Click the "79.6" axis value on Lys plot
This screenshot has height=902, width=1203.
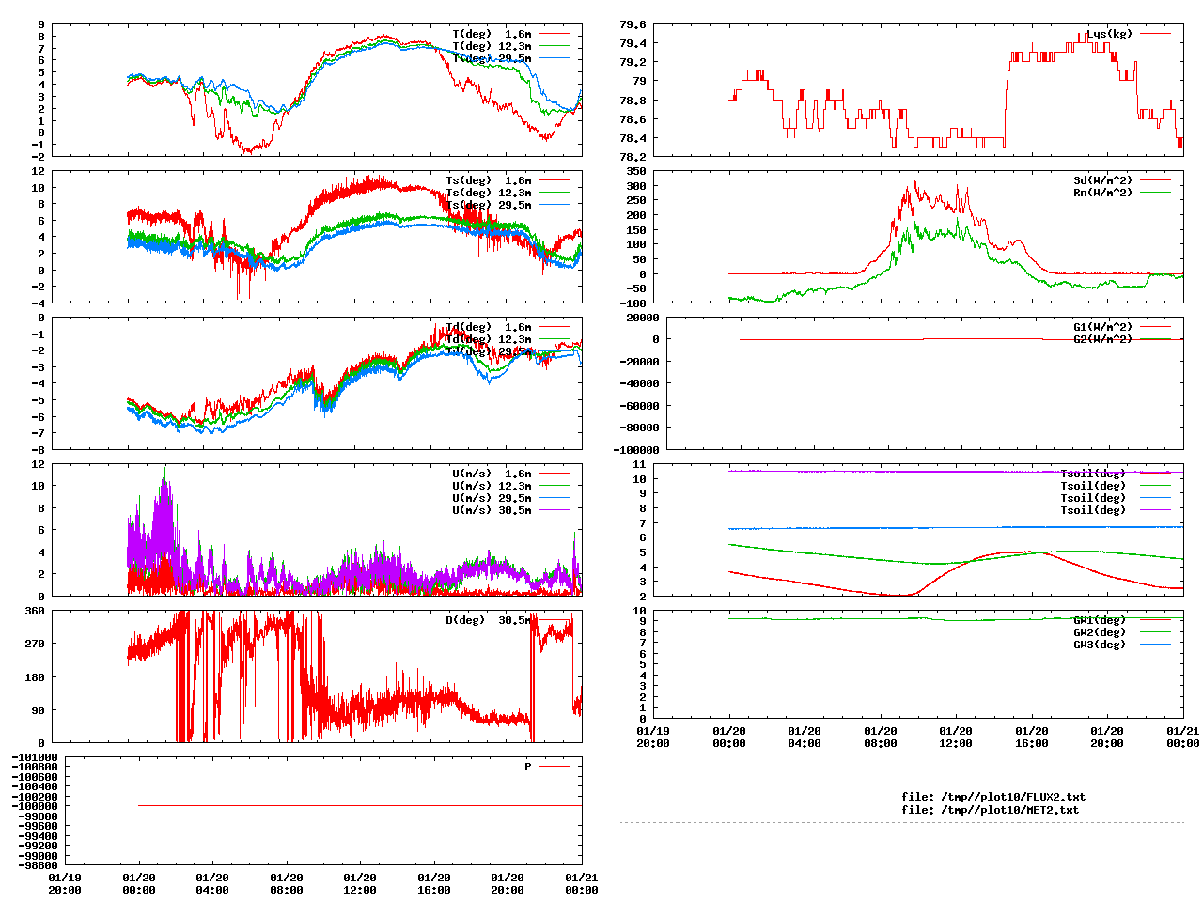click(633, 24)
